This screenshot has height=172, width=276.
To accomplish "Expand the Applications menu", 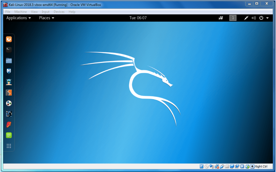I will tap(19, 18).
